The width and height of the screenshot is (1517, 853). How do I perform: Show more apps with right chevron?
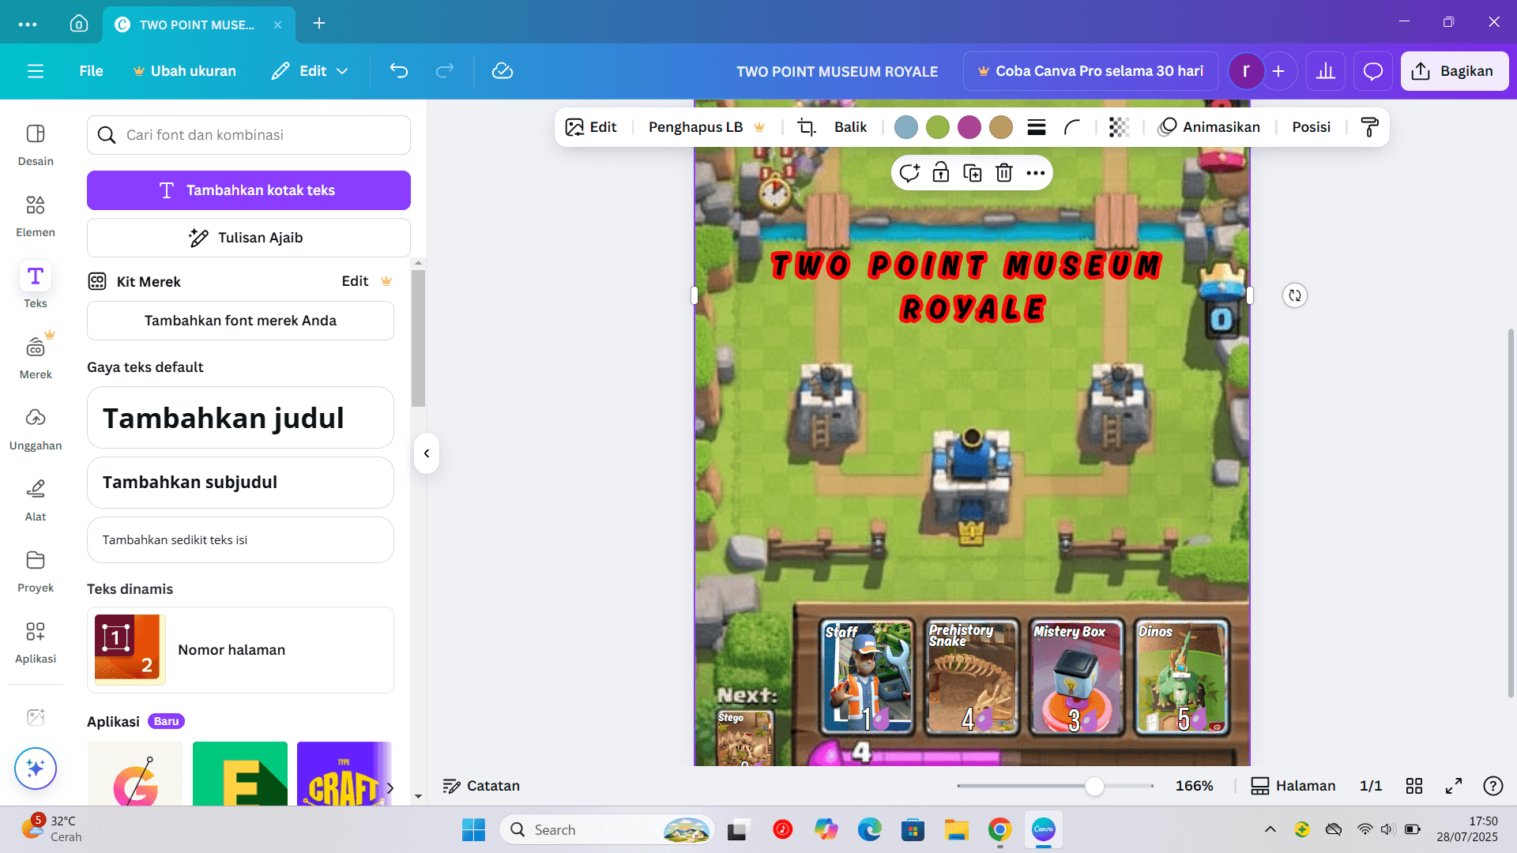point(390,787)
